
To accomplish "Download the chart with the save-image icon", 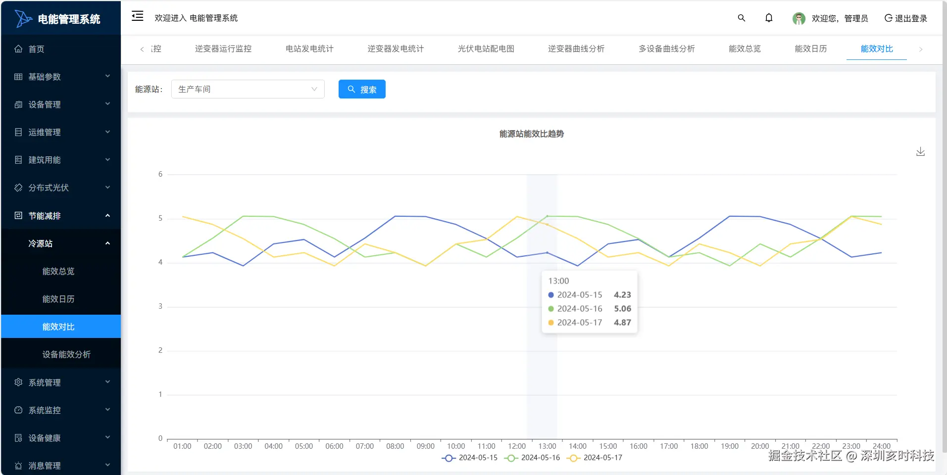I will [x=920, y=151].
